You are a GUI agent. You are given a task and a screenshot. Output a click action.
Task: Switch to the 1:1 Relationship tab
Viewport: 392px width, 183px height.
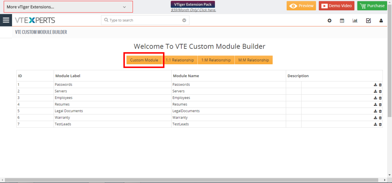pos(180,60)
